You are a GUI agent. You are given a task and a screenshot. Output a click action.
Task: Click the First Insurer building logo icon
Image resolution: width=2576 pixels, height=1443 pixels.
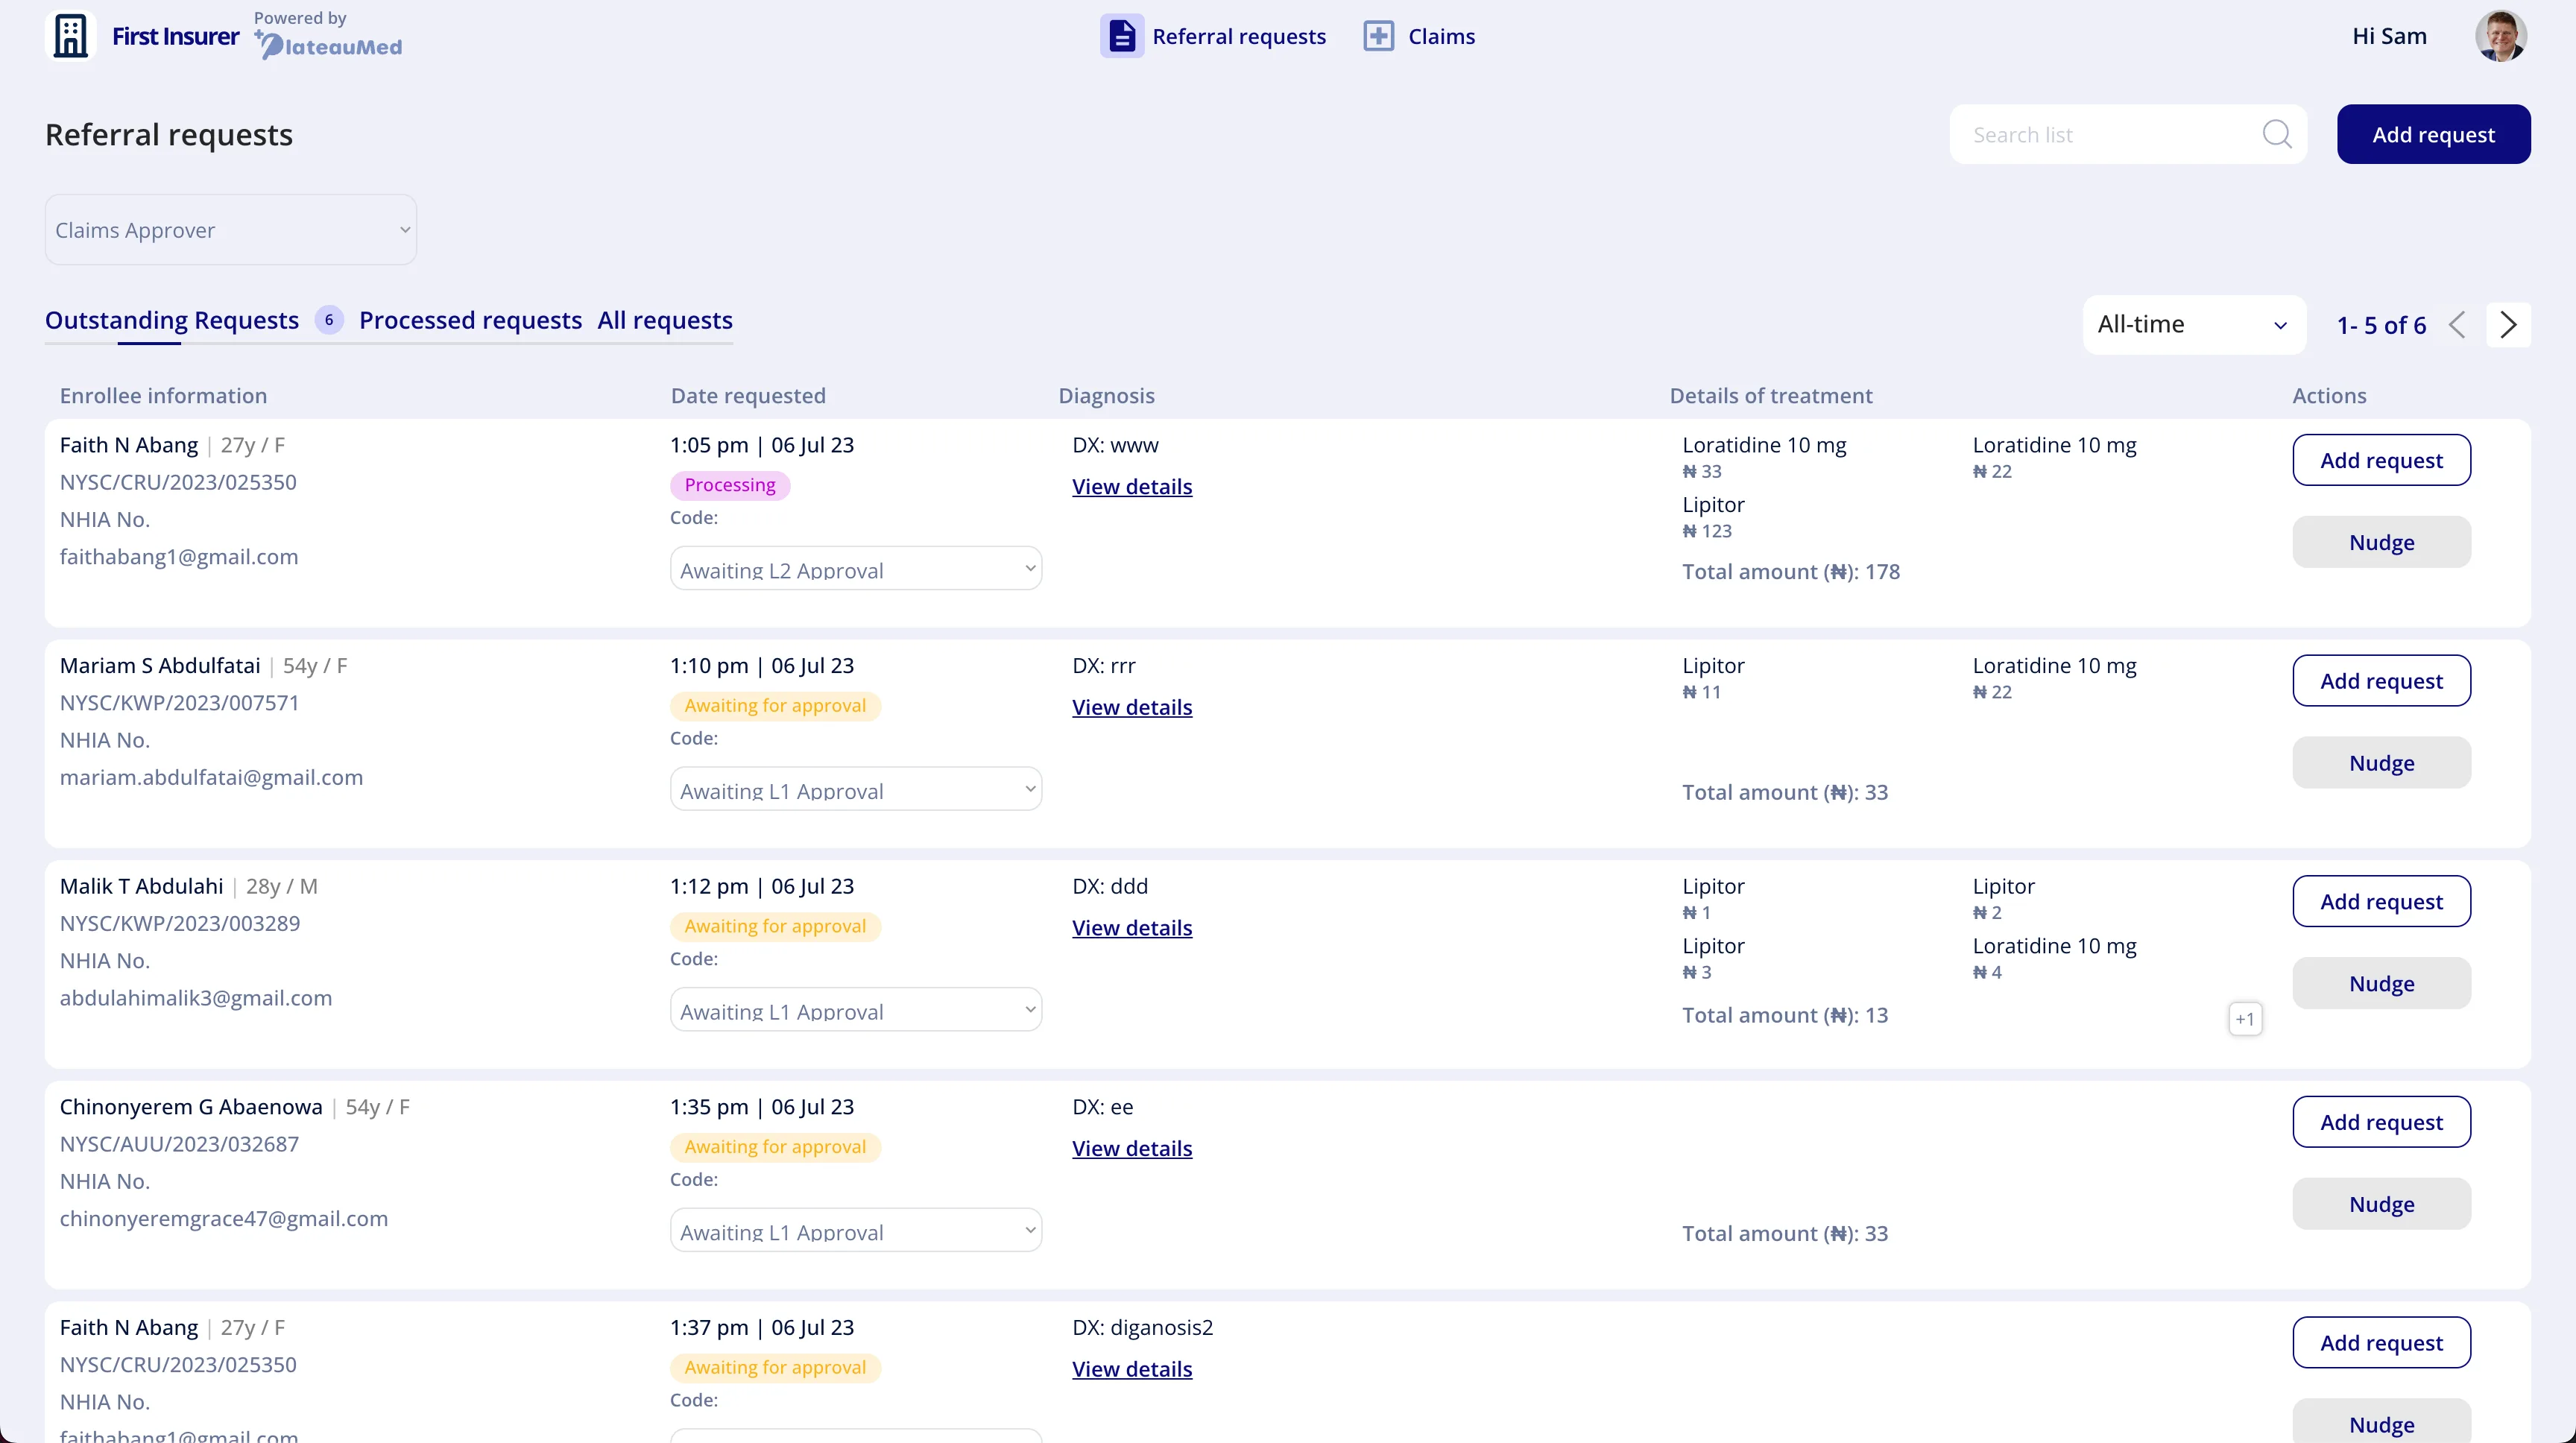pyautogui.click(x=70, y=36)
